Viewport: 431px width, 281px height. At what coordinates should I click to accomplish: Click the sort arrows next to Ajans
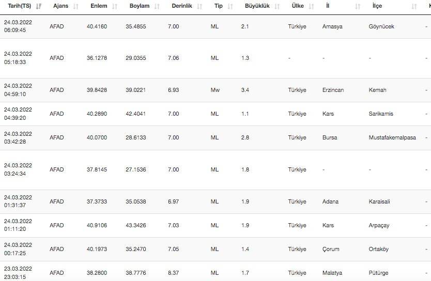point(76,7)
